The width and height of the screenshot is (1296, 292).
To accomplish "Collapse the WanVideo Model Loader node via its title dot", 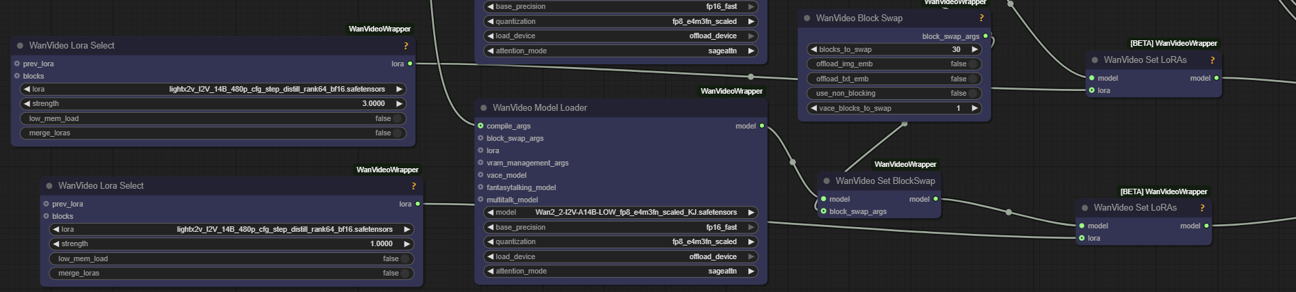I will pos(484,108).
